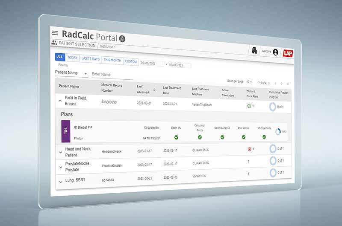342x226 pixels.
Task: Click fraction progress ring for Head and Neck
Action: [273, 149]
